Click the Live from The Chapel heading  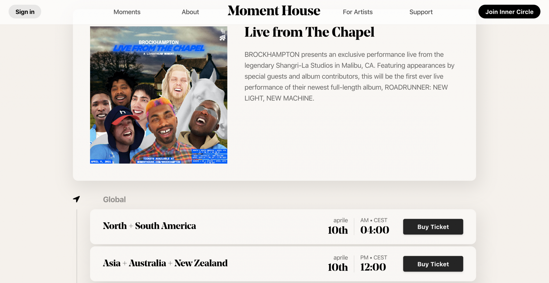click(x=309, y=32)
